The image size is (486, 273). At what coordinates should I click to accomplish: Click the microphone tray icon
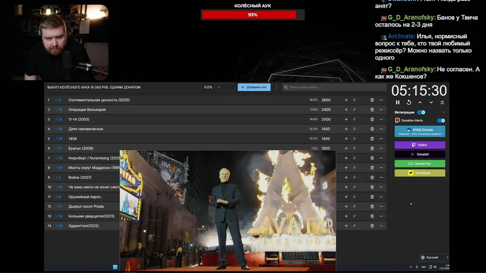(x=417, y=267)
